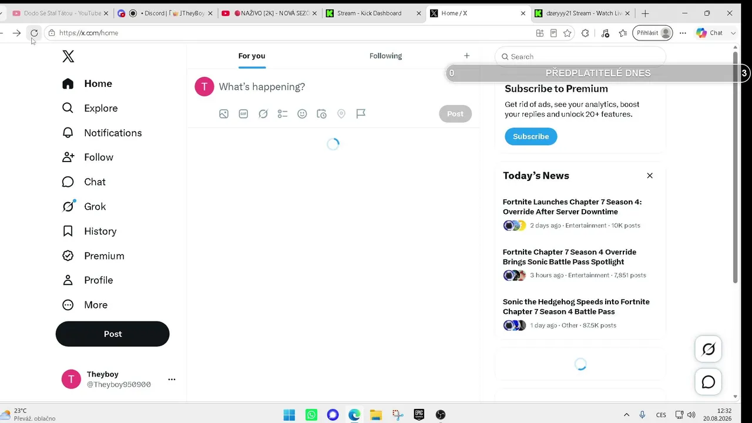Open Explore in the sidebar
752x423 pixels.
90,108
